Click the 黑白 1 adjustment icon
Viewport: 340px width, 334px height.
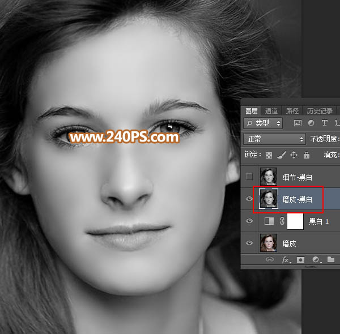269,221
